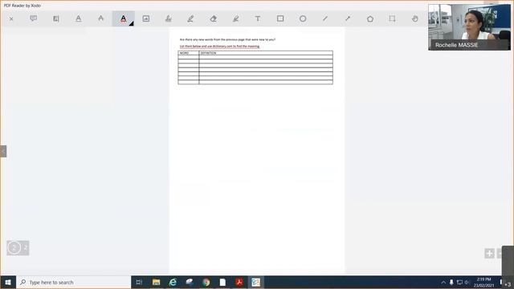Select the text strikeout tool

100,18
